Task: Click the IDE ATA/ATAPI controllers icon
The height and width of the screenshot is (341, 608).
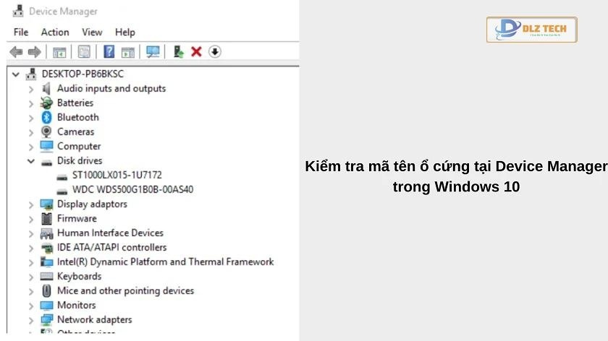Action: point(46,248)
